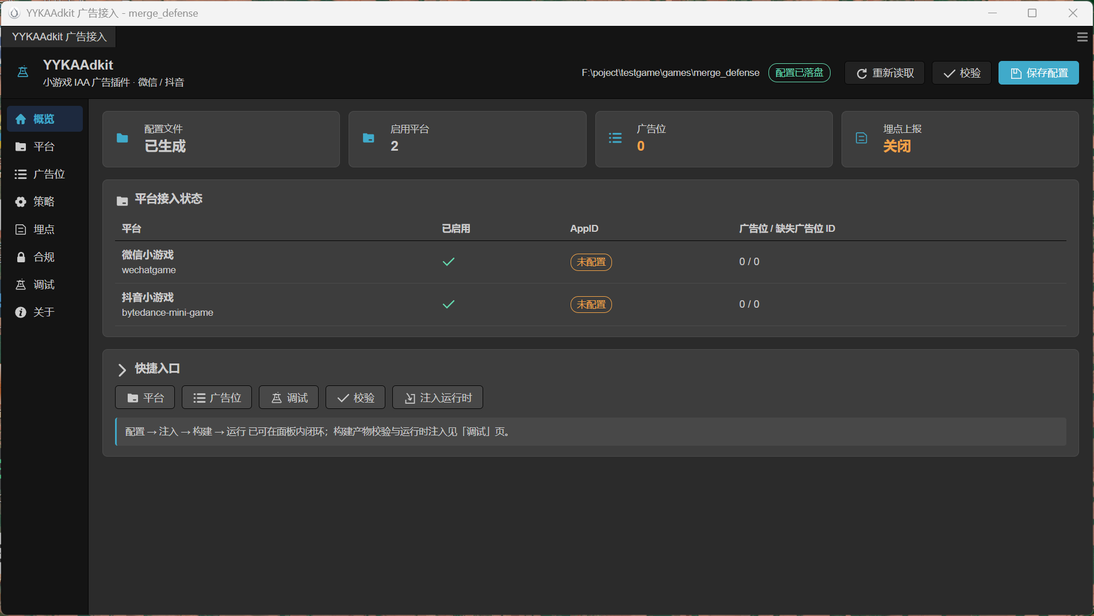Click the 注入运行时 shortcut button
Image resolution: width=1094 pixels, height=616 pixels.
tap(438, 397)
